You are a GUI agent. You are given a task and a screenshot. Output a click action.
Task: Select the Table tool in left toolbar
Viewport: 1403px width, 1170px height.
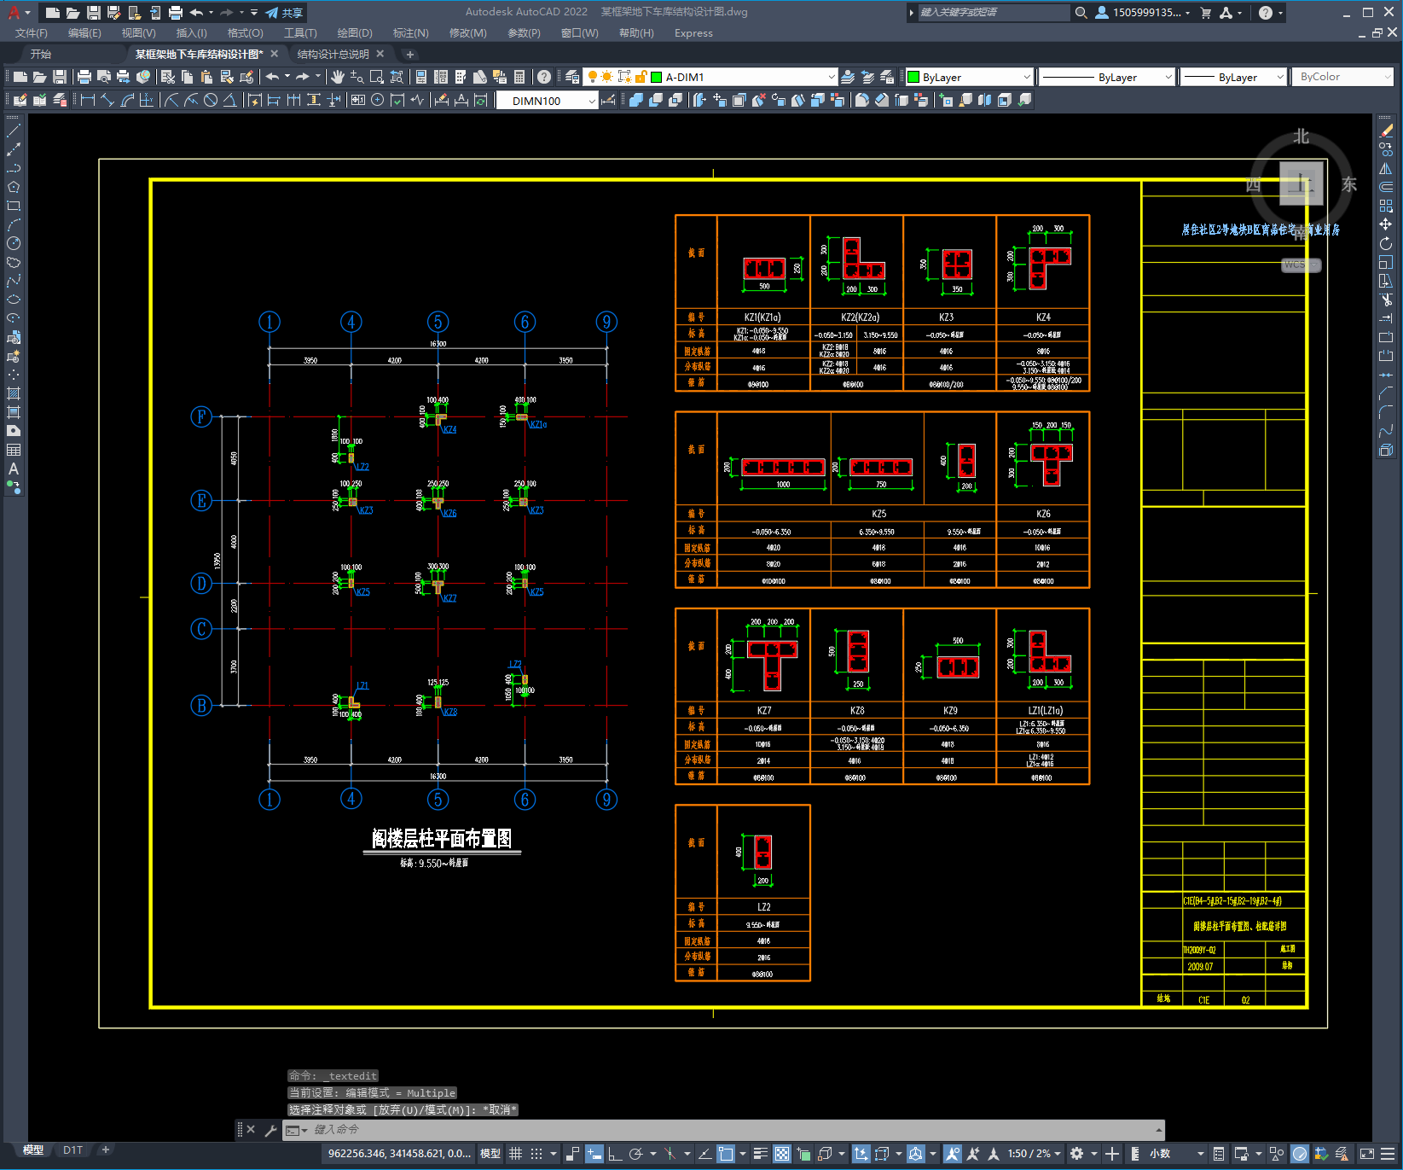coord(14,450)
